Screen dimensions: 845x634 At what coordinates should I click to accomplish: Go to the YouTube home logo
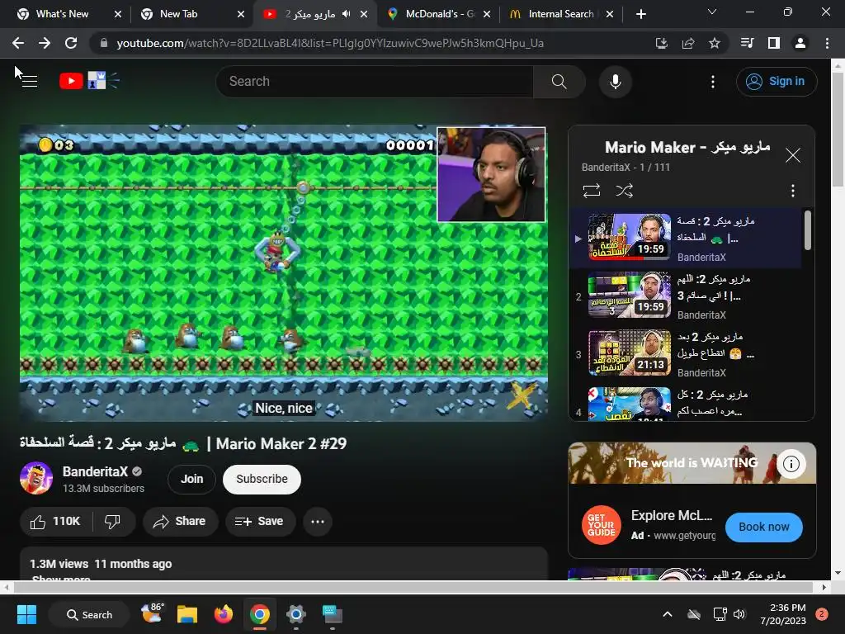89,81
